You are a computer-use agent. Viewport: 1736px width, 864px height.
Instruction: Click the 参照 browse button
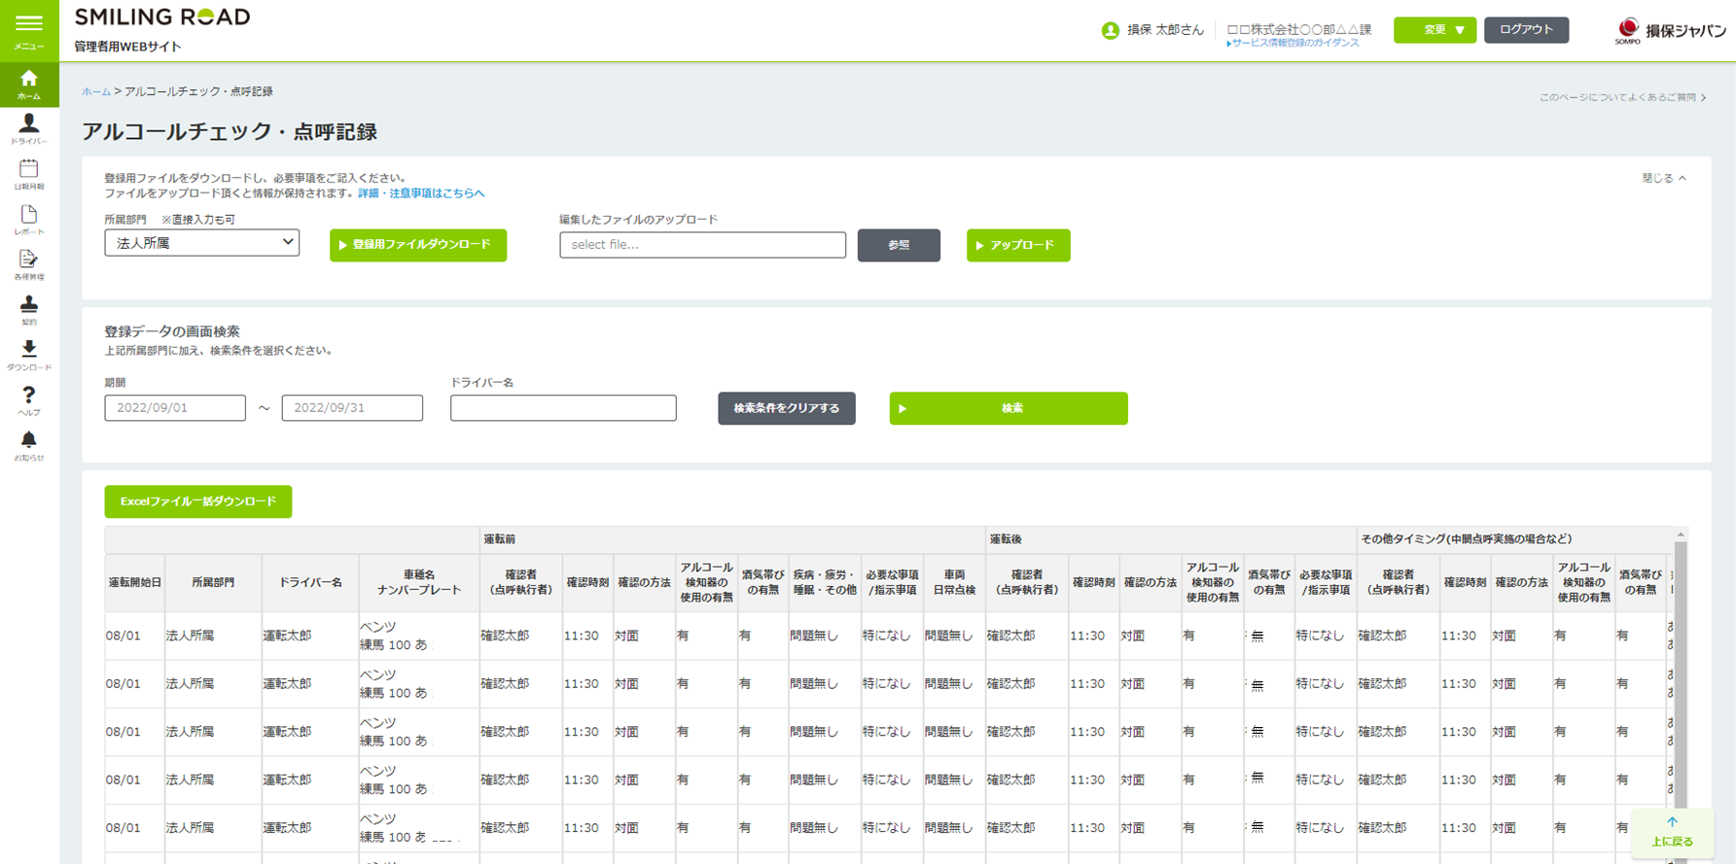pyautogui.click(x=899, y=245)
